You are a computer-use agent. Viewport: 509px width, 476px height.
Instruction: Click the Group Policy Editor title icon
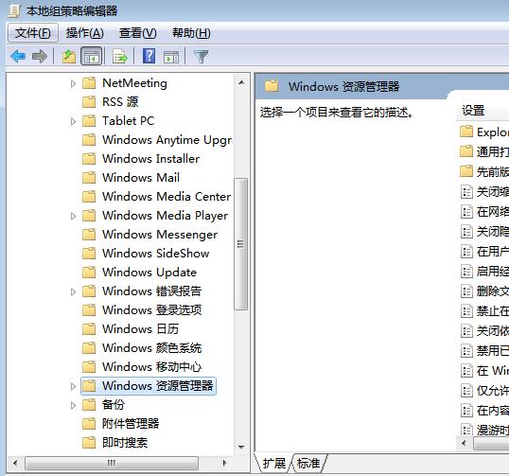(x=14, y=10)
